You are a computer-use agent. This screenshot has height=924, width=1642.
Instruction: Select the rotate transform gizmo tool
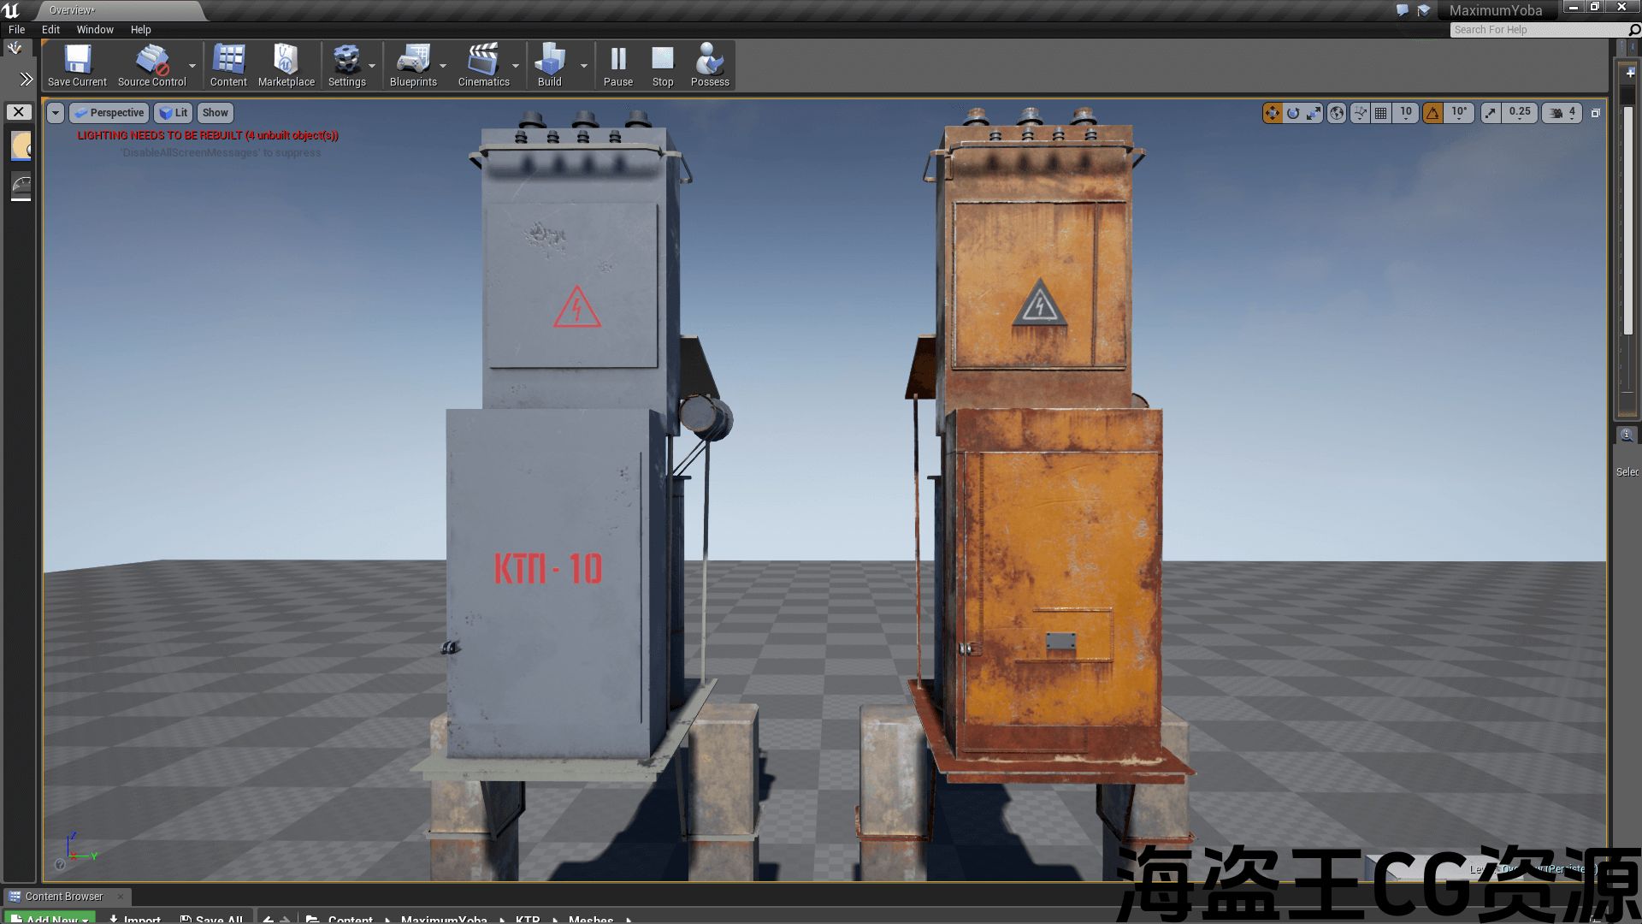click(x=1293, y=113)
